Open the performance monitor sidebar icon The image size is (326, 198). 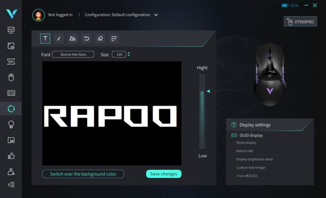(x=11, y=30)
